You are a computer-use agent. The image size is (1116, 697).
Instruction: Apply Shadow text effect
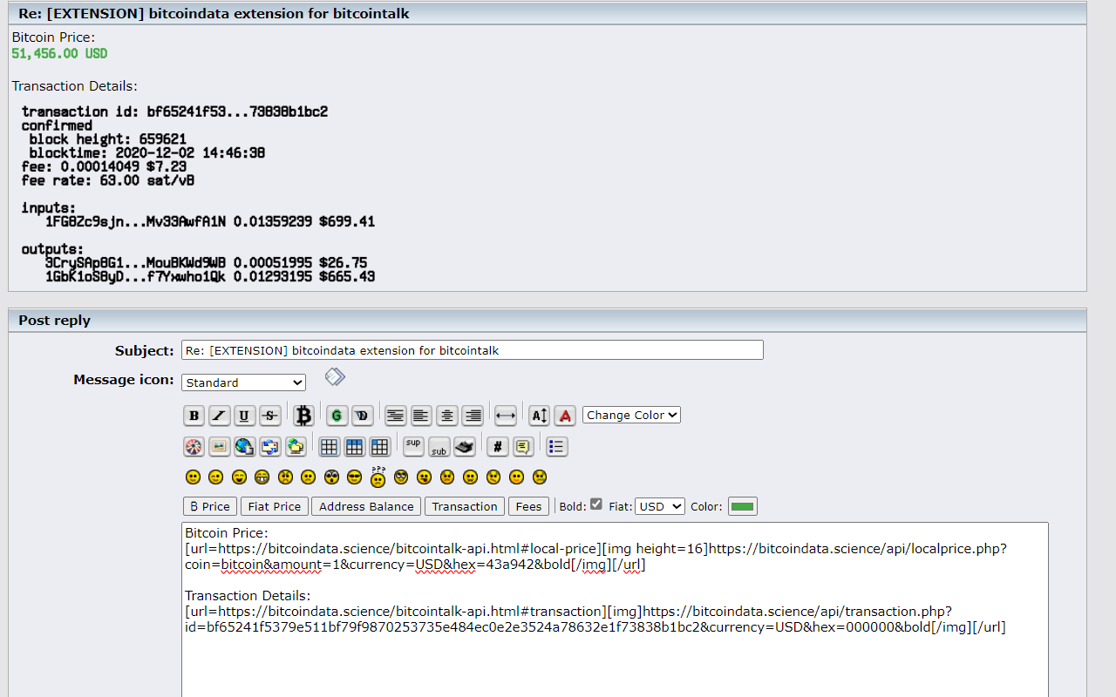point(362,416)
